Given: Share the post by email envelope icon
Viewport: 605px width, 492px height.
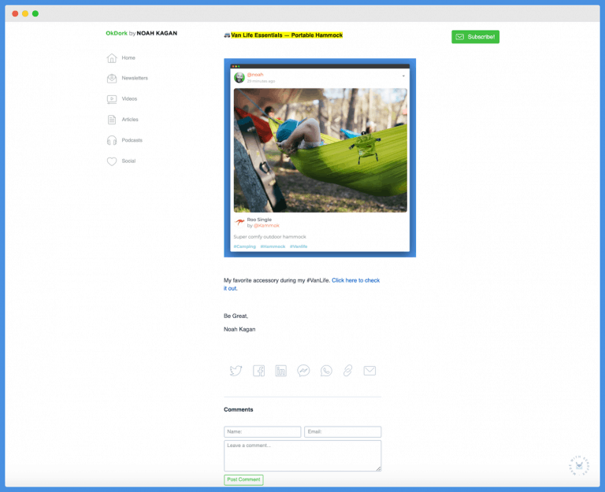Looking at the screenshot, I should click(x=369, y=371).
